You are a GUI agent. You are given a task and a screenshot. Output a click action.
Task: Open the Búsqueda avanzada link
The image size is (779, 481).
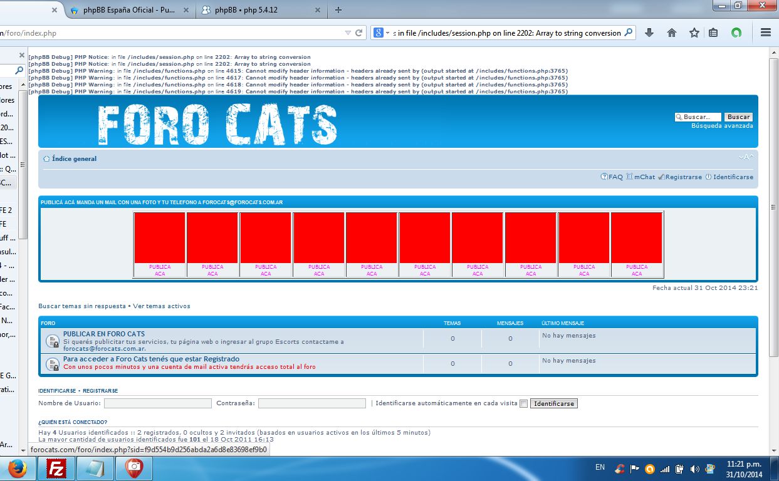[722, 126]
